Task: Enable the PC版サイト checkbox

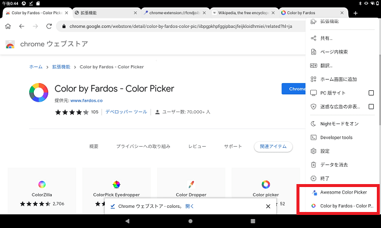Action: 371,93
